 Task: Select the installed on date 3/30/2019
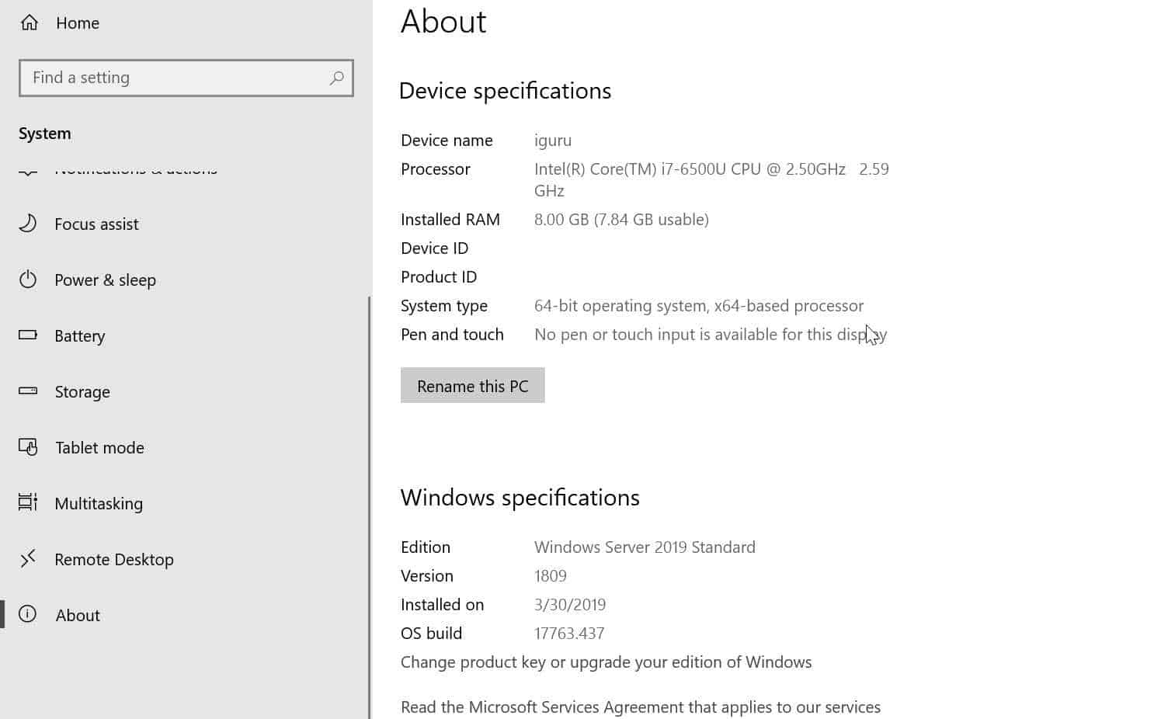coord(570,605)
